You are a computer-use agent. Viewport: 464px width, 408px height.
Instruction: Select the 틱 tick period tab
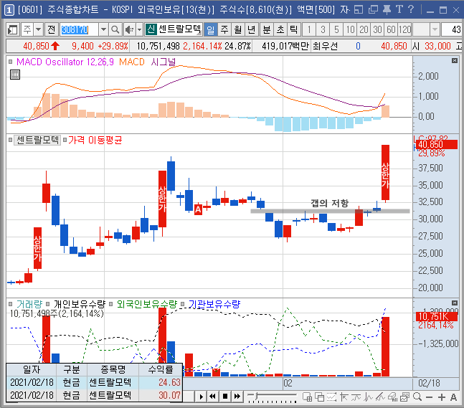coord(293,29)
